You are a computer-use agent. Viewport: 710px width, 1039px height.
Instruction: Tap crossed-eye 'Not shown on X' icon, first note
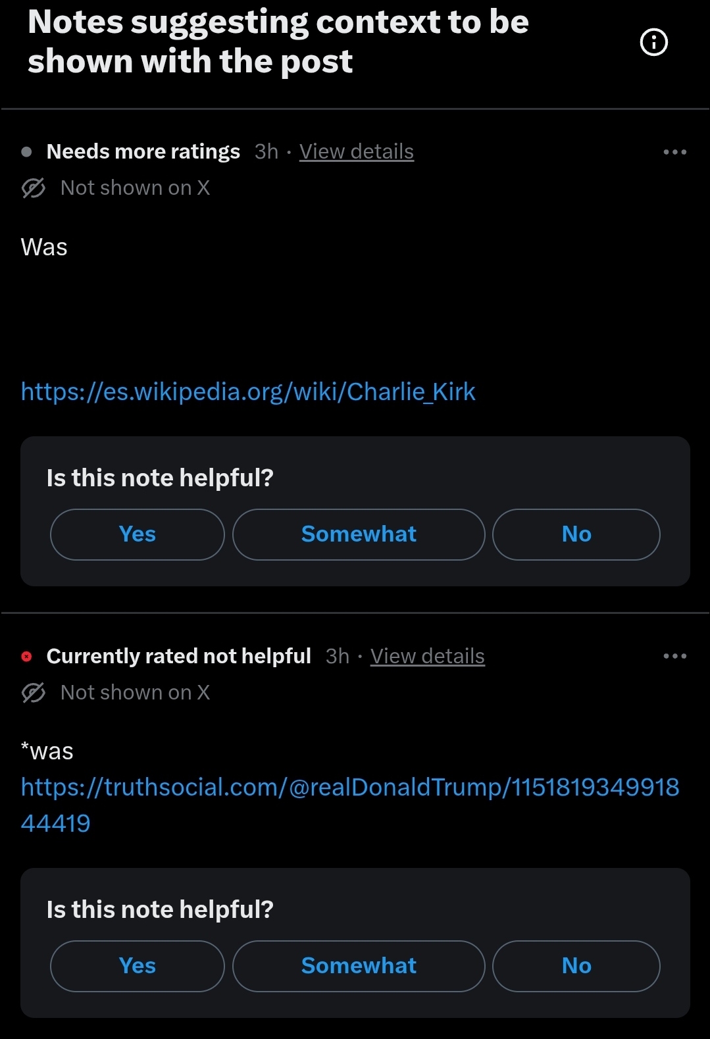[33, 188]
